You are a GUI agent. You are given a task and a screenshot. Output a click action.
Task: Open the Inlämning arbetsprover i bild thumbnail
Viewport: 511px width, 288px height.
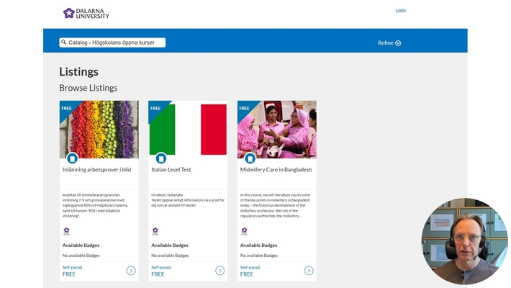pyautogui.click(x=99, y=130)
